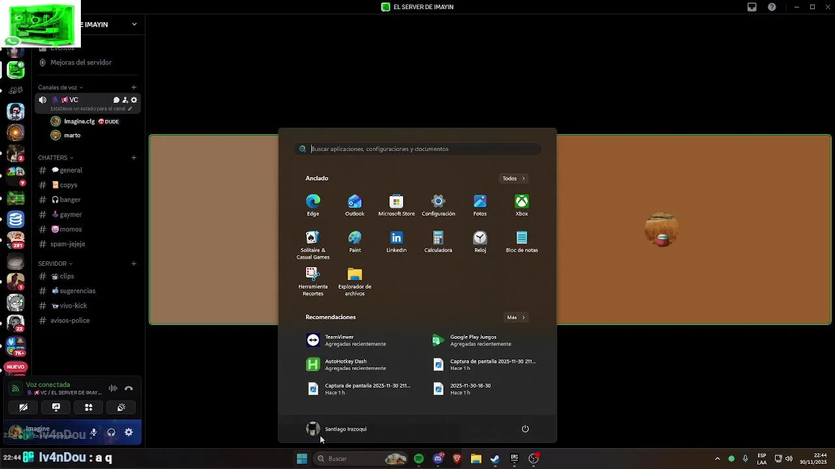Open recommended Google Play Juegos

pos(481,340)
